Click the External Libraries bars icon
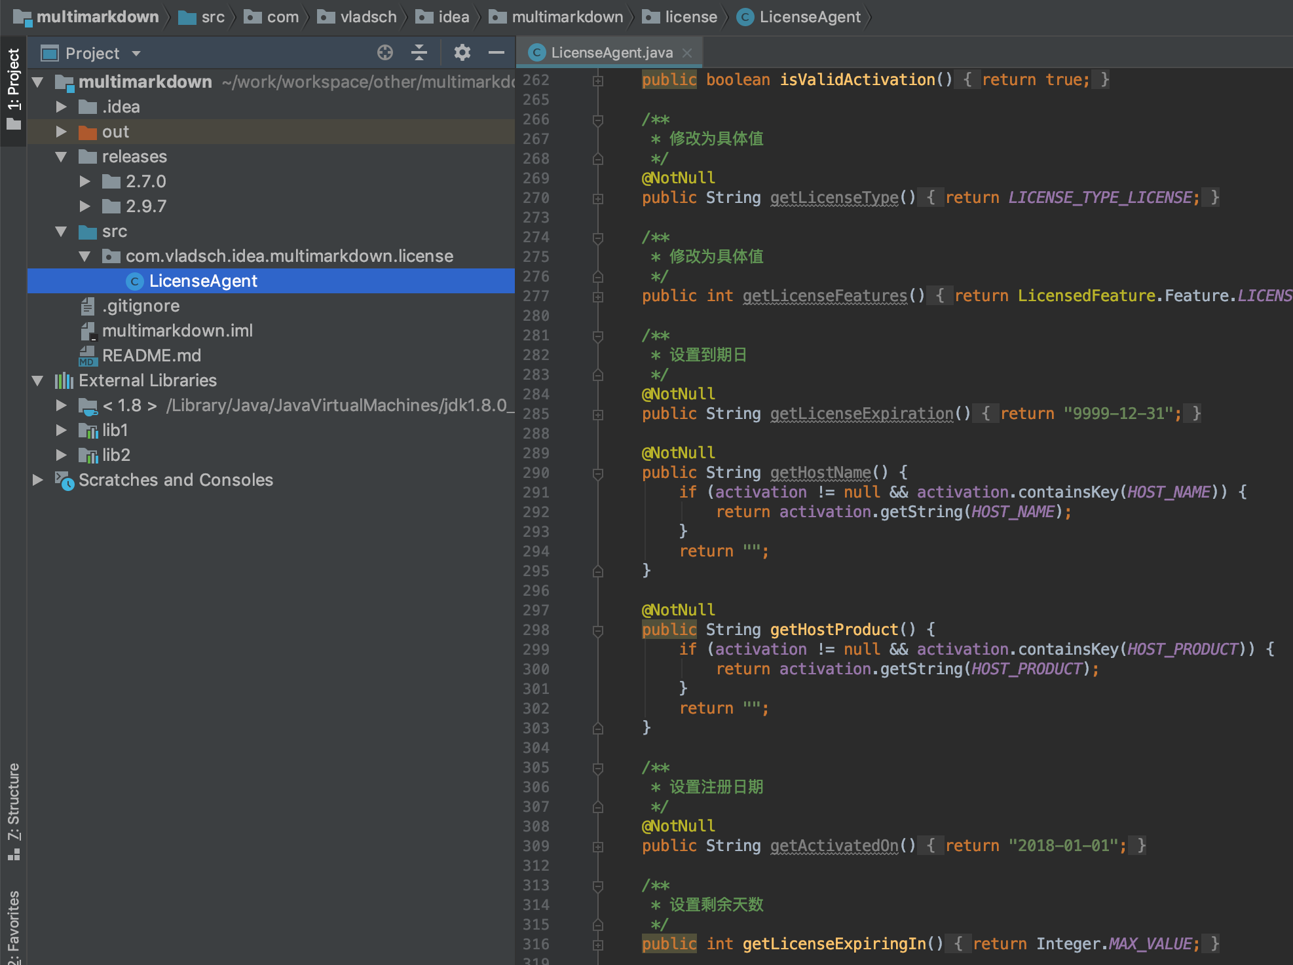 (x=64, y=380)
